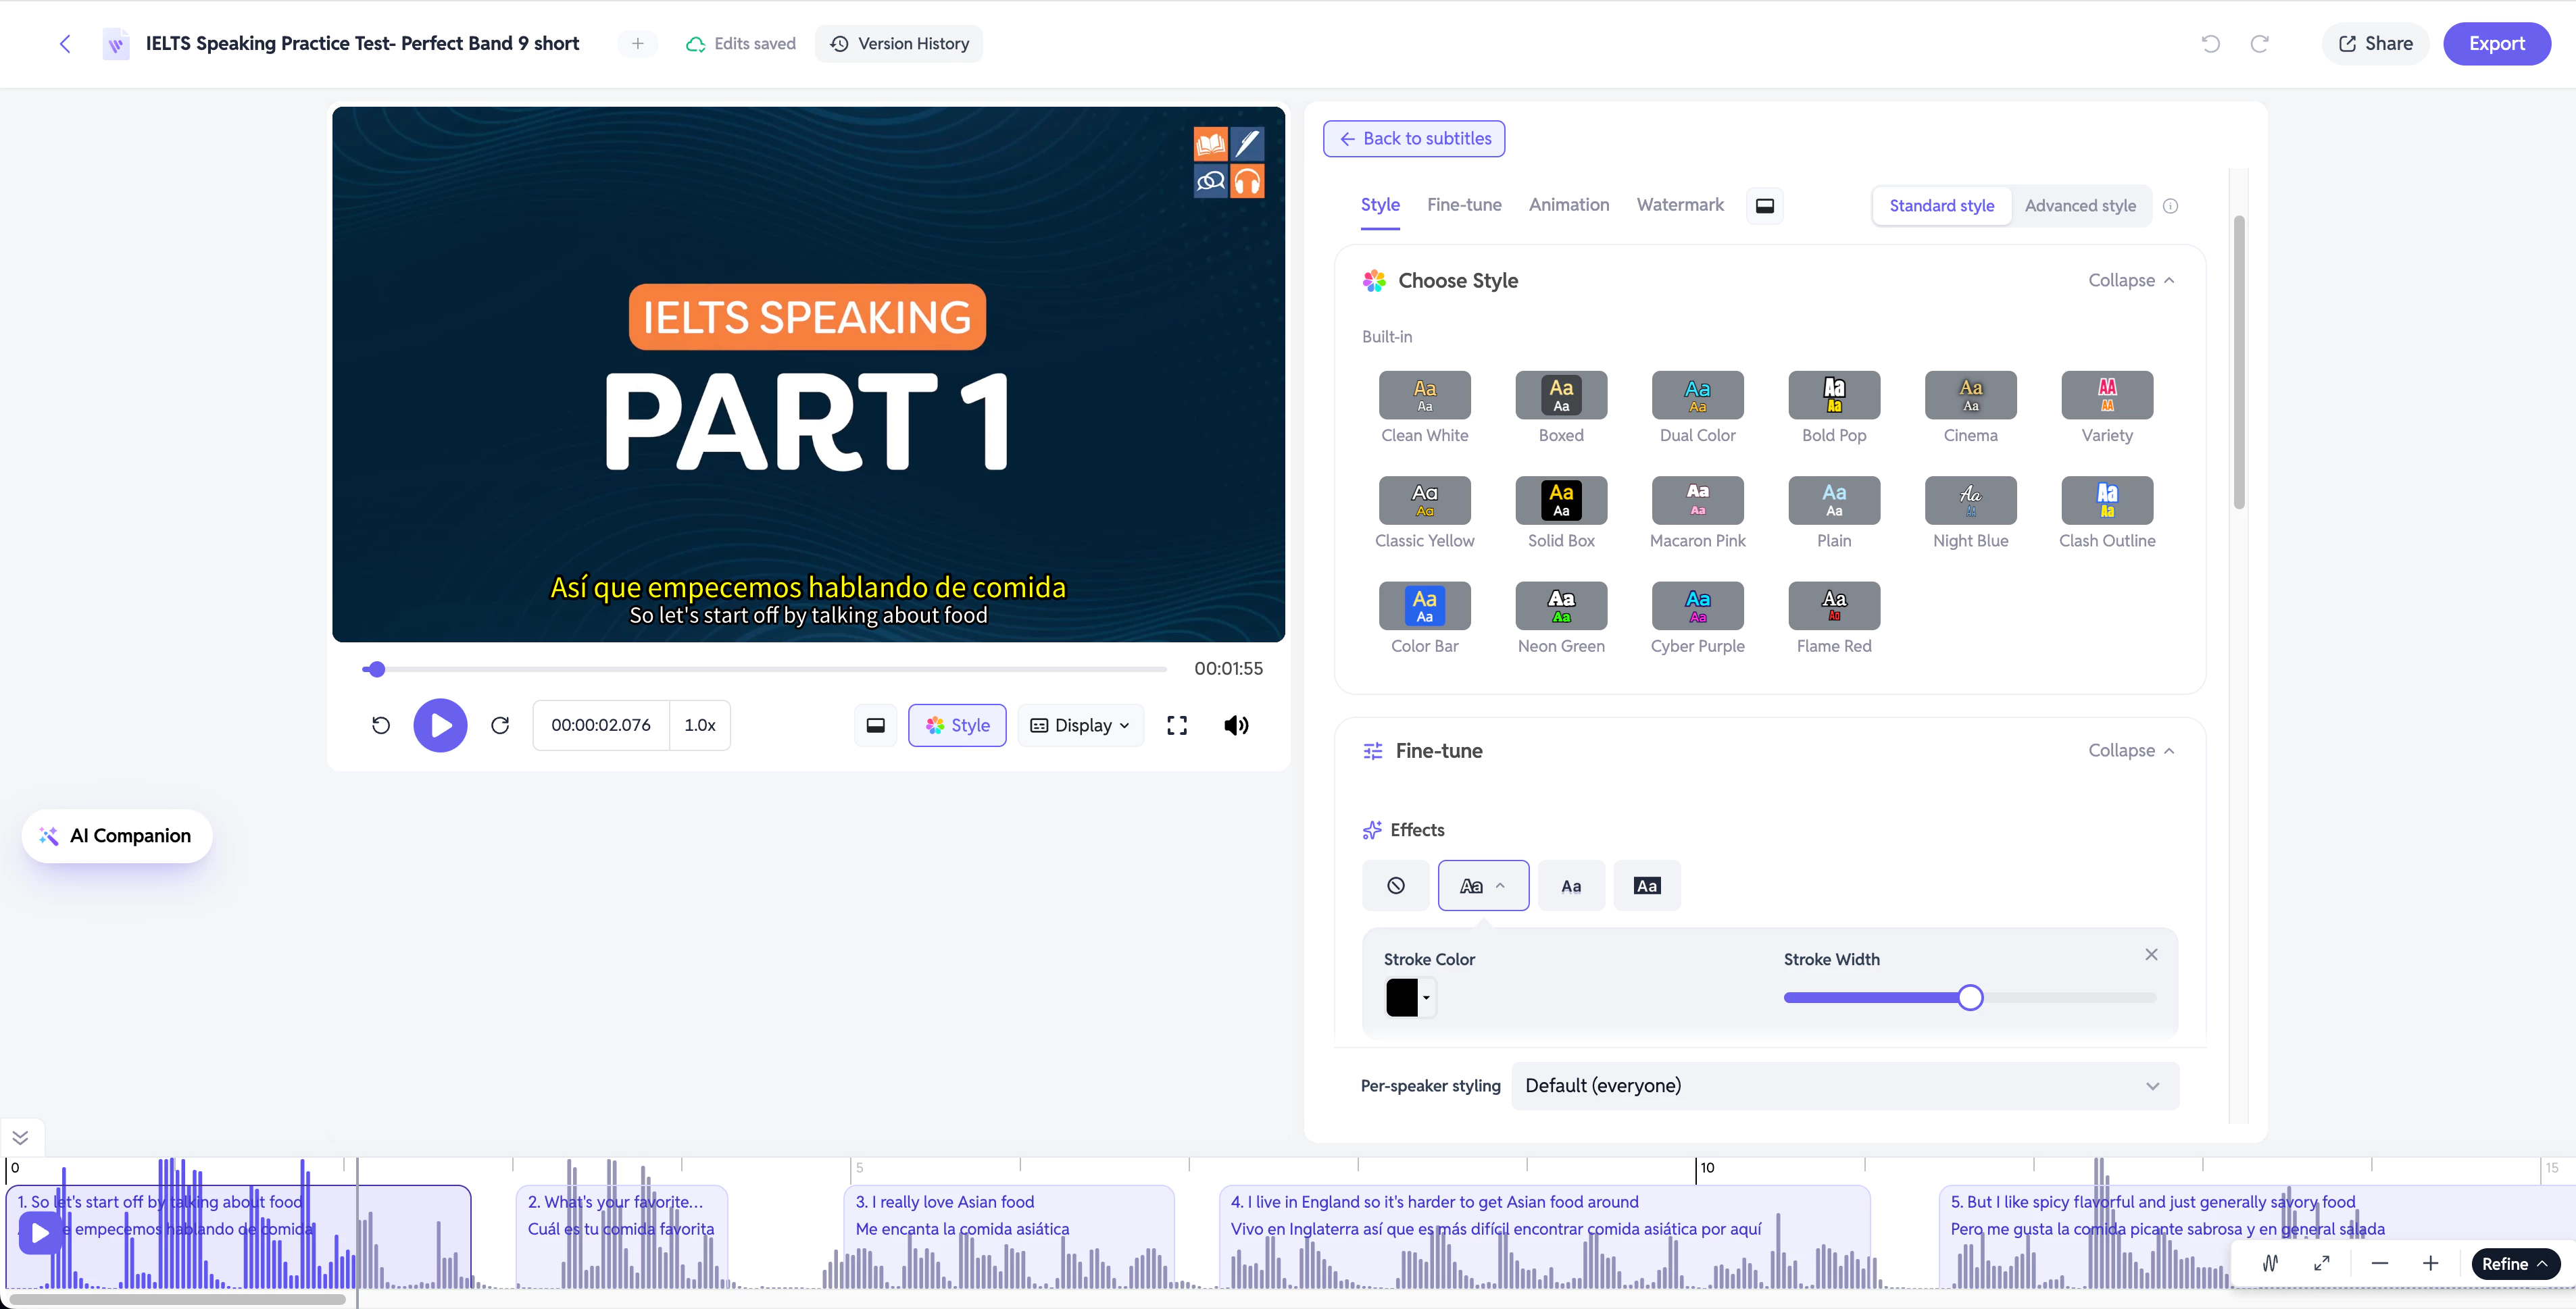
Task: Collapse timeline with double chevron icon
Action: 20,1137
